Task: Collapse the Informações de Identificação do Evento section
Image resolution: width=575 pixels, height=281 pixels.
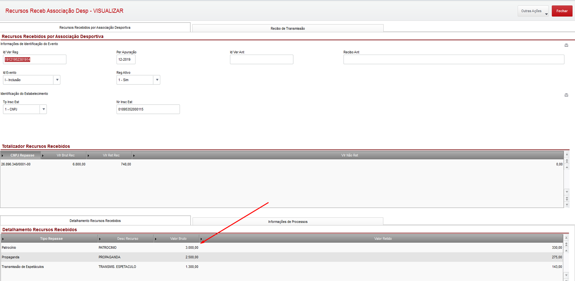Action: point(566,45)
